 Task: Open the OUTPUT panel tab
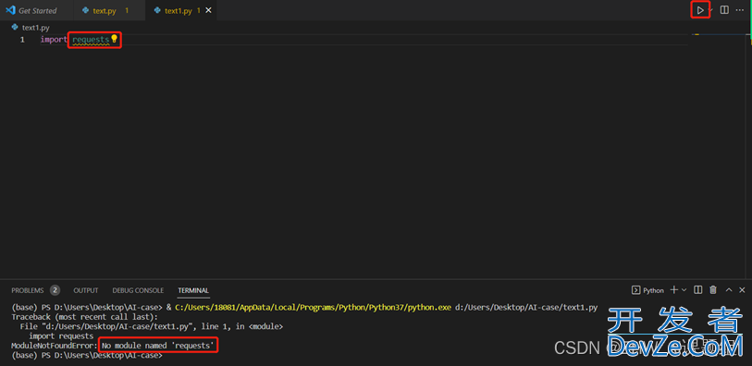86,290
